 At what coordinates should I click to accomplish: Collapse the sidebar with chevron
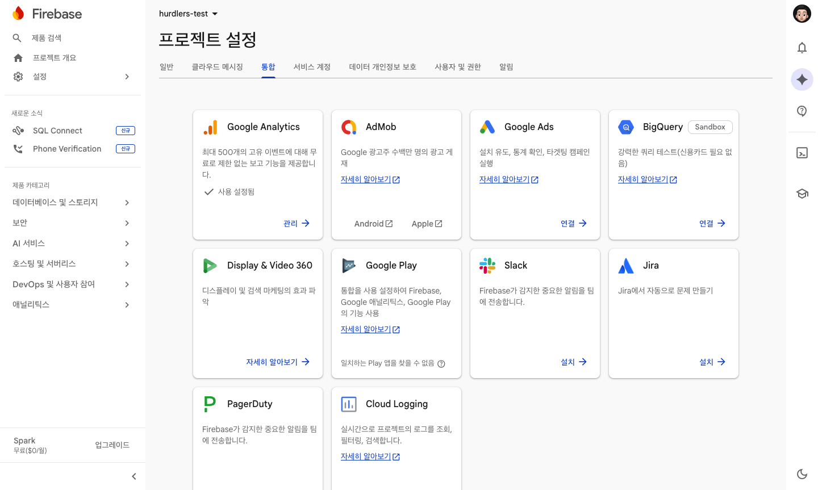click(134, 476)
